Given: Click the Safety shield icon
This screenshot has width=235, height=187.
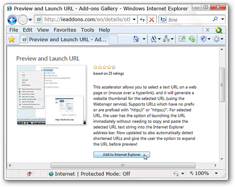Looking at the screenshot, I should click(x=203, y=39).
